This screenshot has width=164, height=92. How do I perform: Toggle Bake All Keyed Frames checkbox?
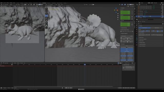point(121,30)
